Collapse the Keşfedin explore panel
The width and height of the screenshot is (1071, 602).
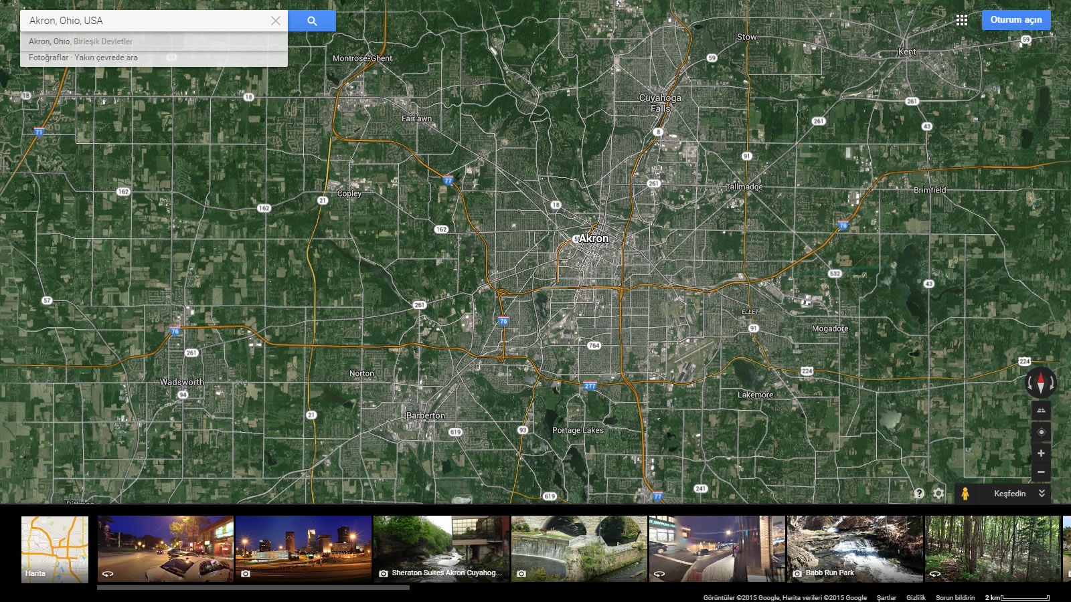[1042, 494]
